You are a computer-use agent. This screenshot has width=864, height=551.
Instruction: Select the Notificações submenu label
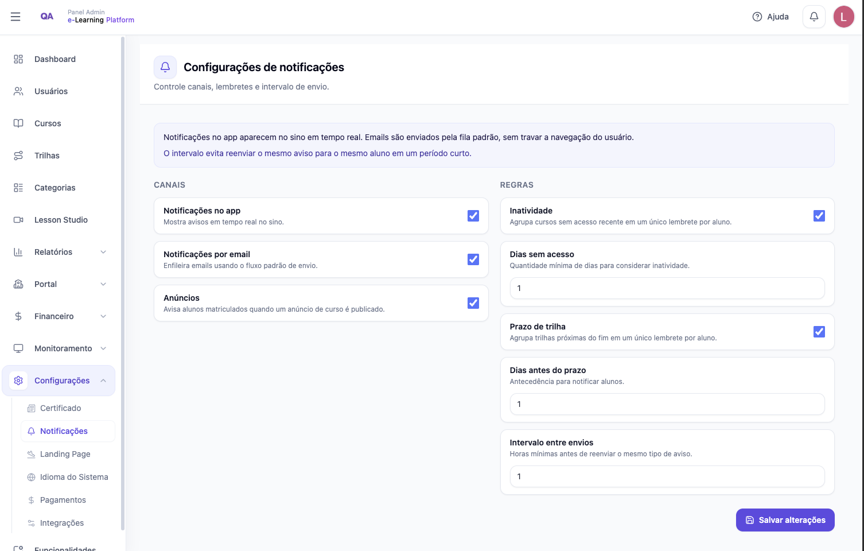(64, 431)
